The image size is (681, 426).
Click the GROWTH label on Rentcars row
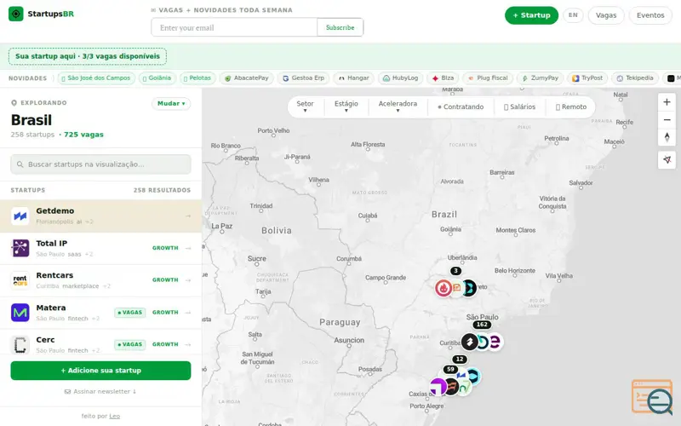pyautogui.click(x=165, y=280)
